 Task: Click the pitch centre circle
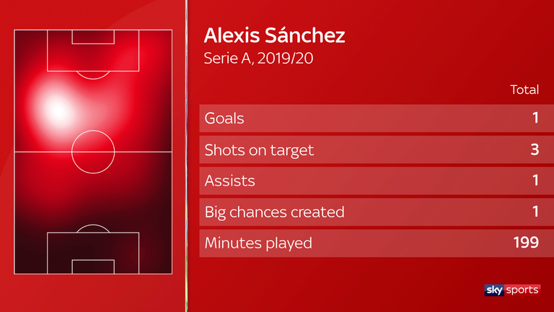coord(93,152)
